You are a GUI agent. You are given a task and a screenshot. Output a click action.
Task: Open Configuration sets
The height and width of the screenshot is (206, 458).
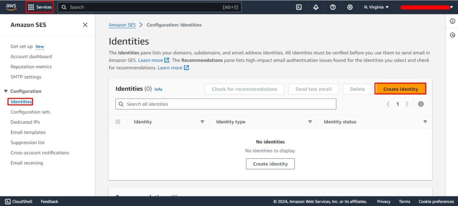(x=30, y=112)
